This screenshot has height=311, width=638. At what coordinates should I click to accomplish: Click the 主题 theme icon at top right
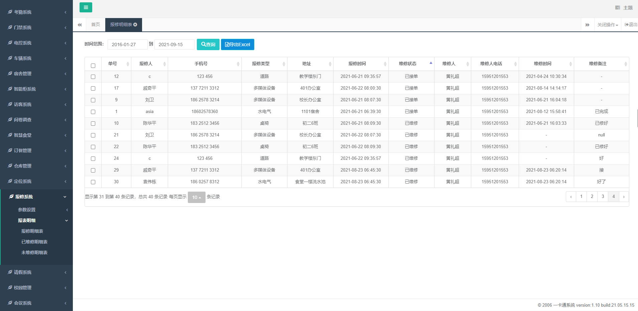617,8
